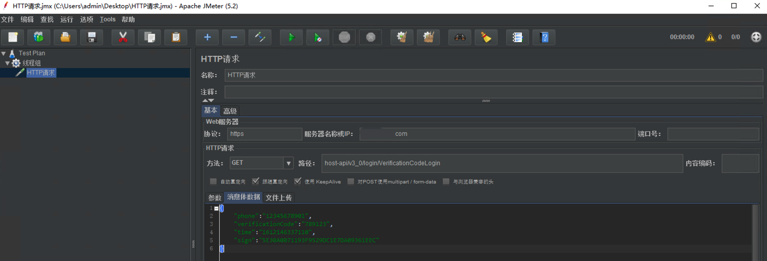Click Start no pauses icon
Screen dimensions: 767x261
click(x=318, y=38)
